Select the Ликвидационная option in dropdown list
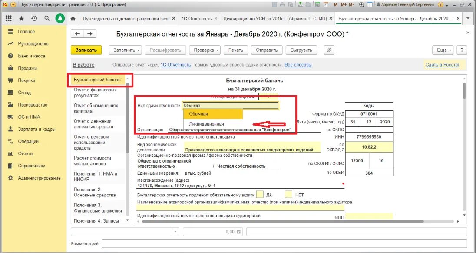 click(213, 124)
